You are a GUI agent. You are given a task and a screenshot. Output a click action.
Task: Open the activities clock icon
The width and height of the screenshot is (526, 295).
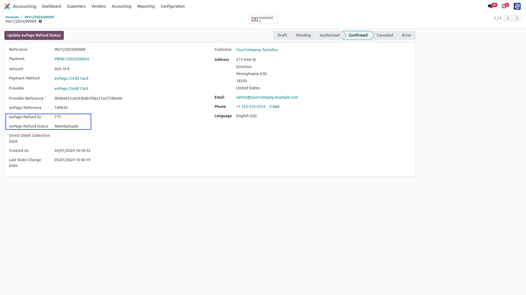point(504,6)
